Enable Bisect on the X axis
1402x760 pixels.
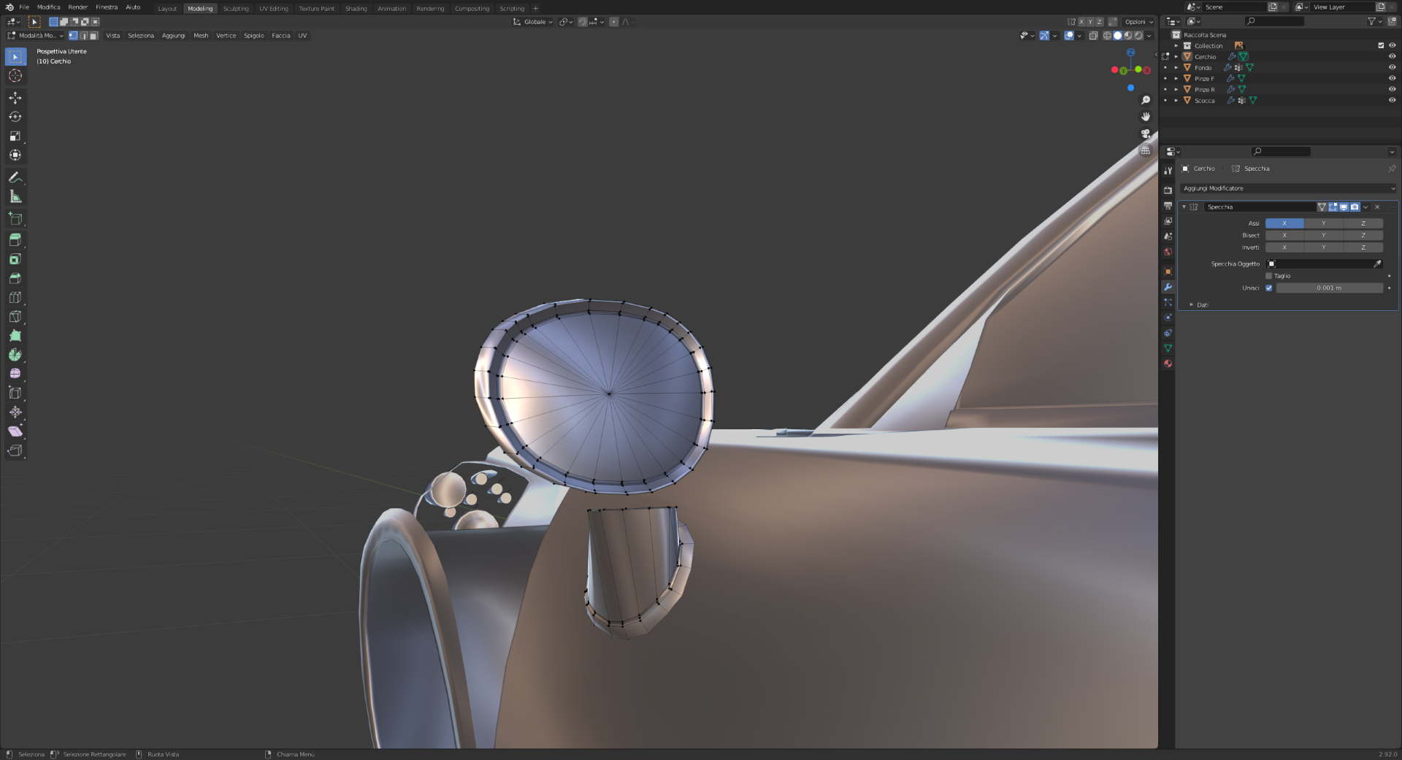[x=1284, y=235]
